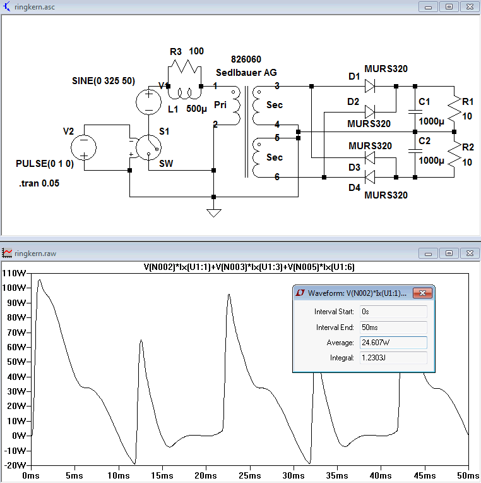
Task: Click the .tran 0.05 simulation directive
Action: click(39, 183)
